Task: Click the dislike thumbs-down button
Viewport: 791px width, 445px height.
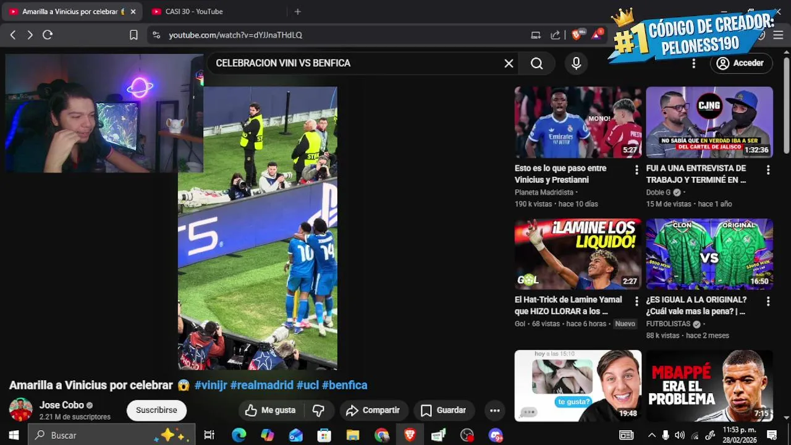Action: [318, 410]
